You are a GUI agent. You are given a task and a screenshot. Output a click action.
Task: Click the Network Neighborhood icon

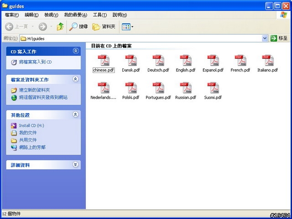tap(14, 148)
